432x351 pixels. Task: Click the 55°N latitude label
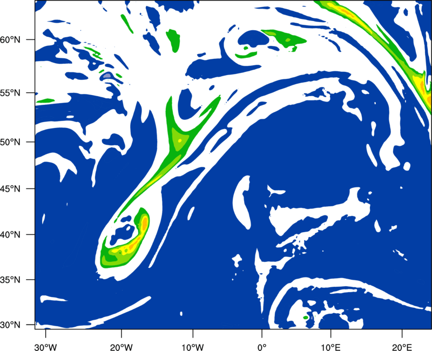click(10, 93)
